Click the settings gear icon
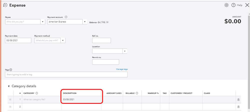This screenshot has height=112, width=250. click(226, 5)
